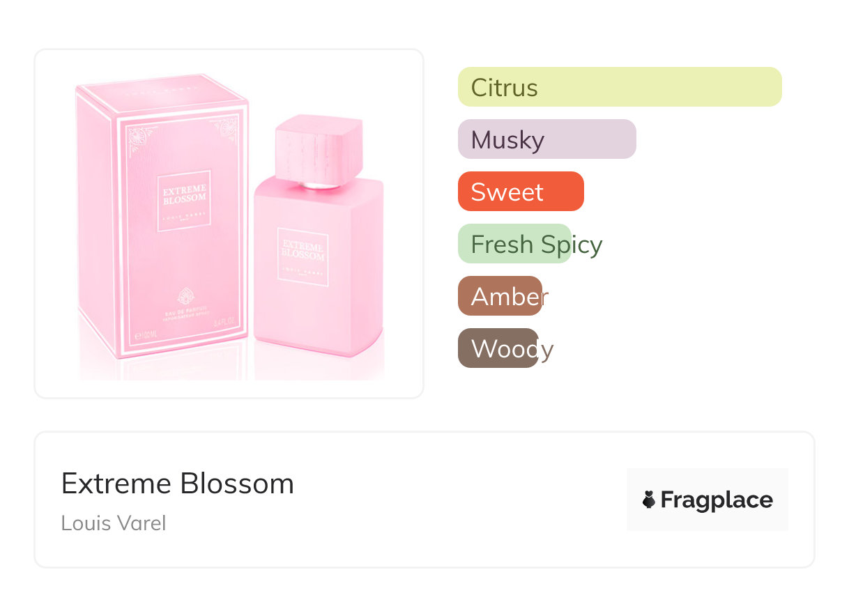Screen dimensions: 849x602
Task: Click the Amber accord bar
Action: click(500, 296)
